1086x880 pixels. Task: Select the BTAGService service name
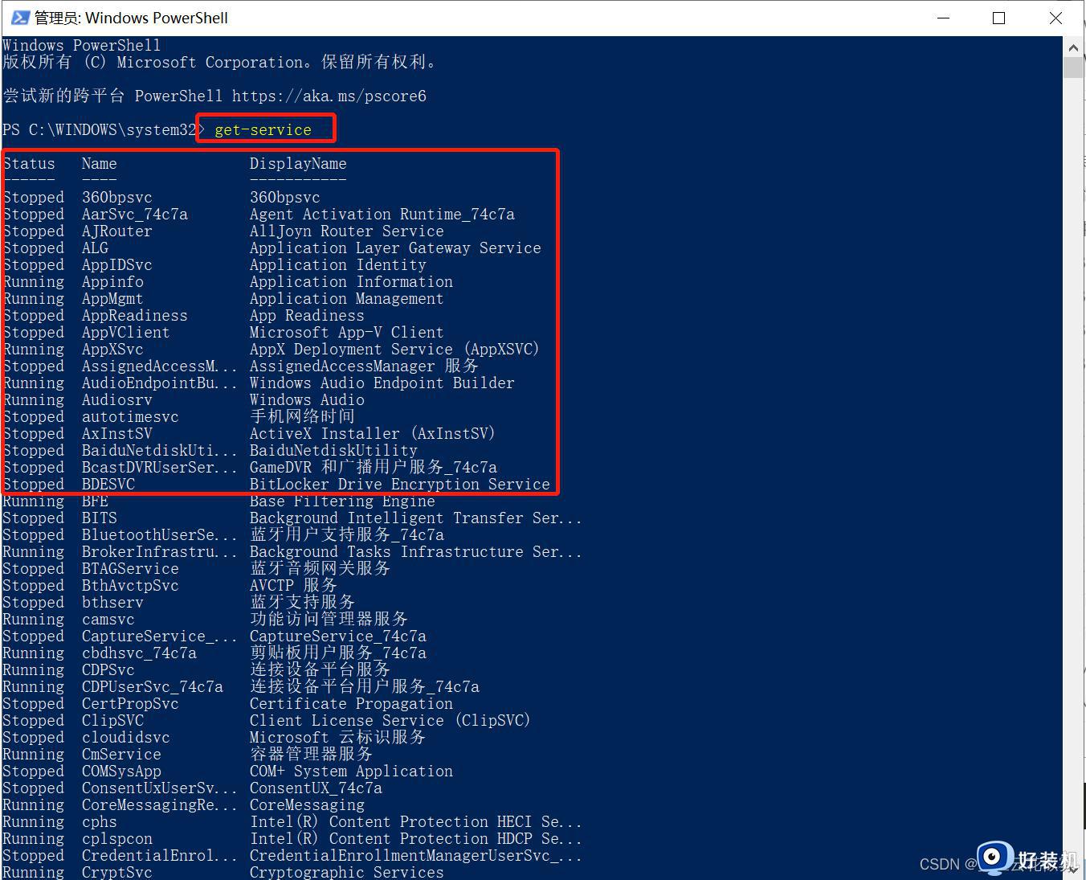click(x=130, y=569)
